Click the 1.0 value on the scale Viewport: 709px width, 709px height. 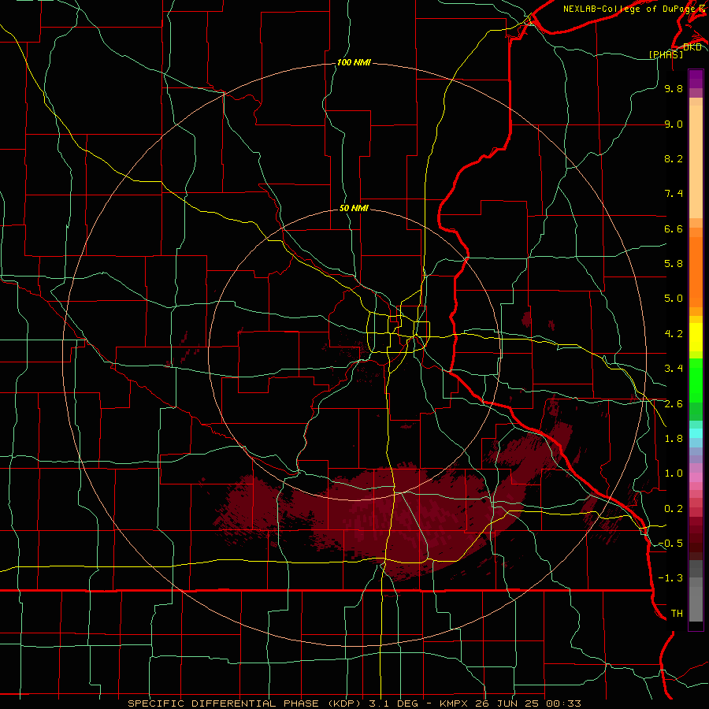(674, 473)
